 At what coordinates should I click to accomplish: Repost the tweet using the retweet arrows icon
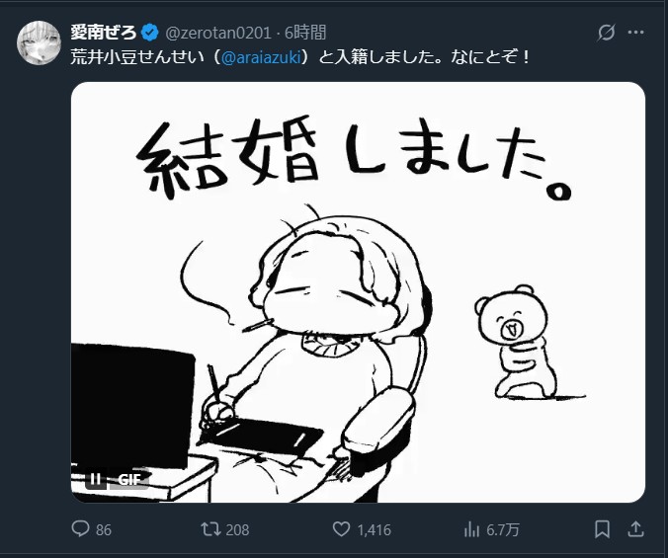click(x=210, y=529)
